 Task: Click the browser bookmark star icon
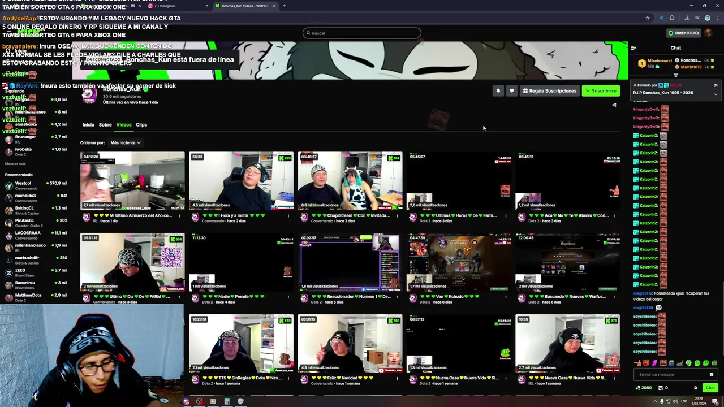coord(648,18)
